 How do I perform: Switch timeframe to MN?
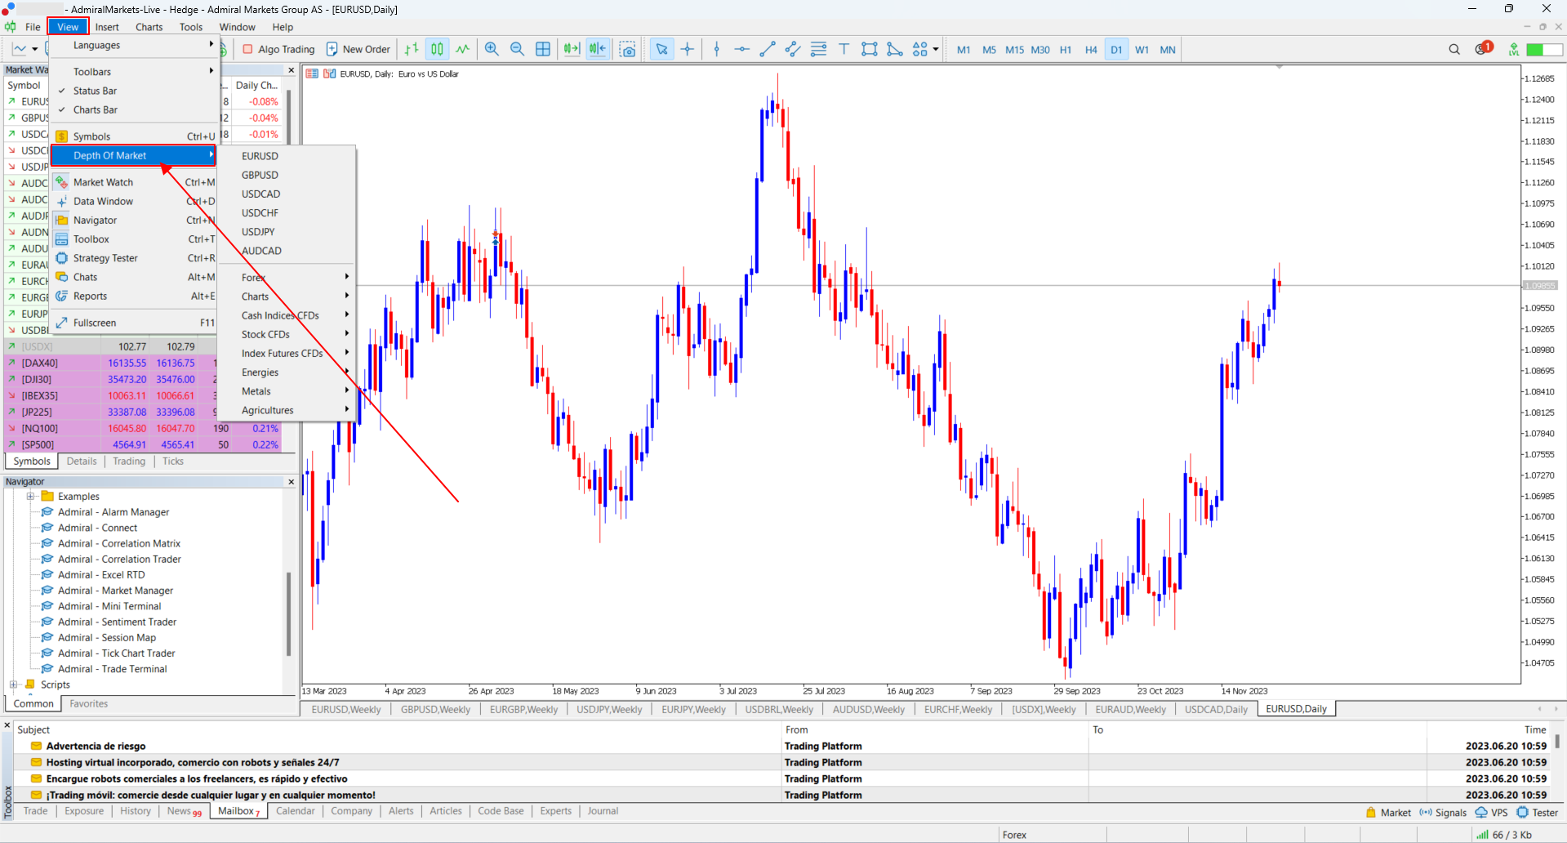pos(1168,50)
